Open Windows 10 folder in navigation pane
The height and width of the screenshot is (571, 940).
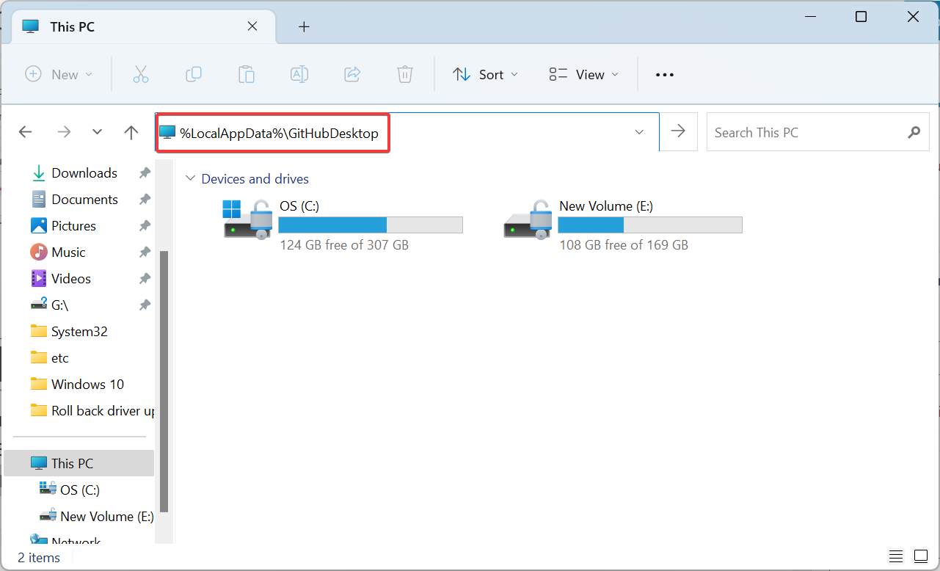(78, 385)
